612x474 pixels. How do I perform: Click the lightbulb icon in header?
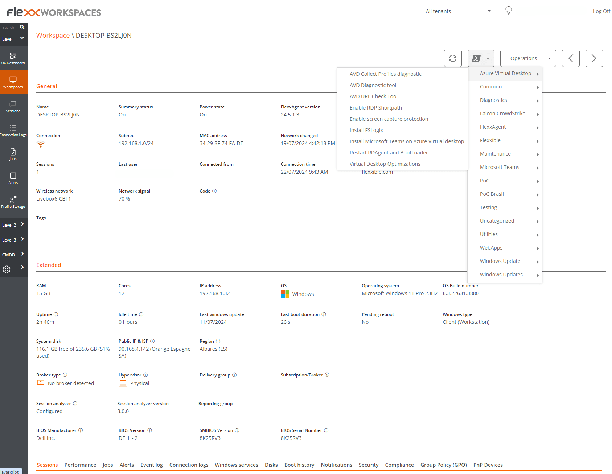coord(509,11)
